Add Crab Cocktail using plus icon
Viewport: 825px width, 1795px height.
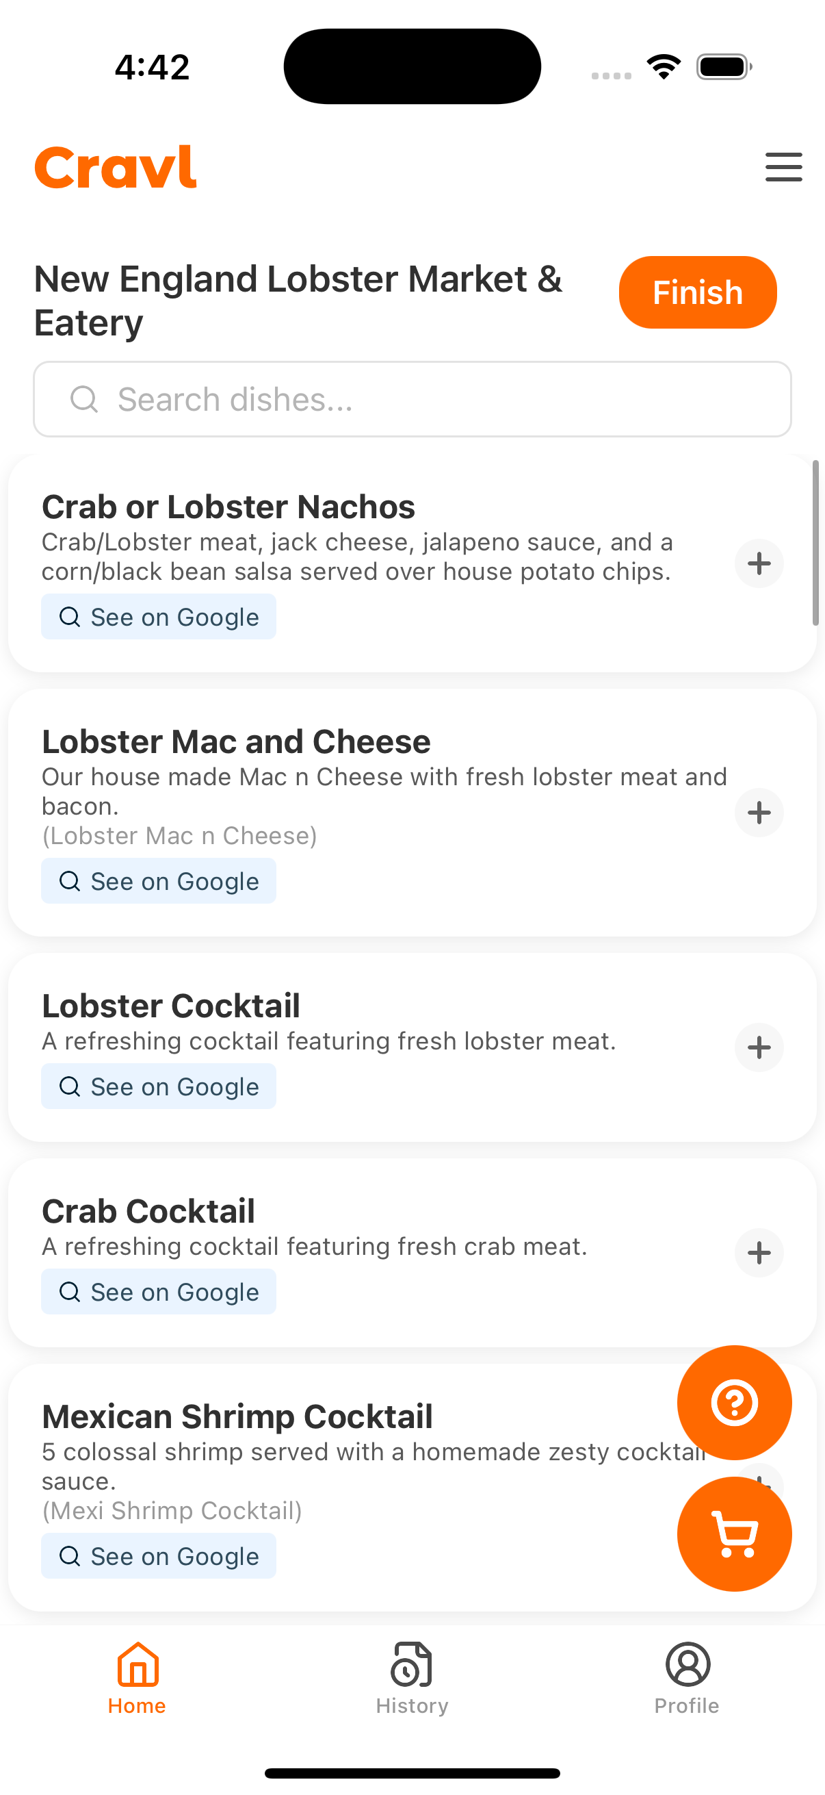(x=759, y=1253)
